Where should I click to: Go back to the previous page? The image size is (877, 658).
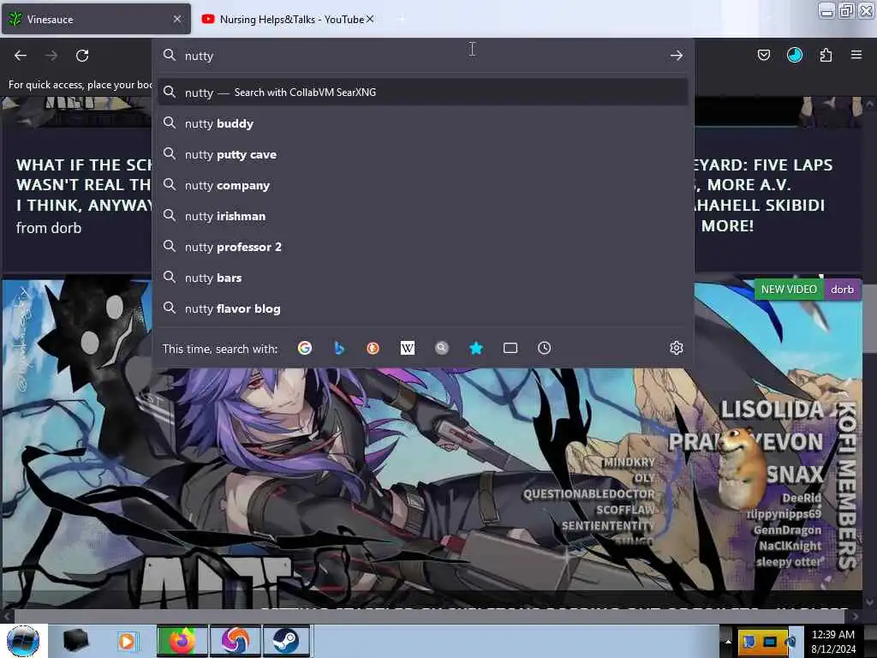(21, 56)
